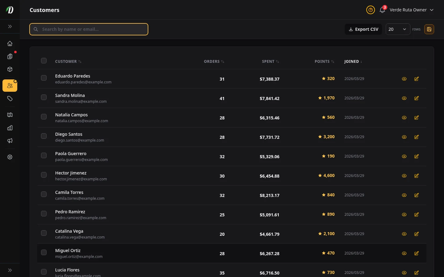Toggle sorting on the ORDERS column header
The image size is (444, 277).
(x=214, y=61)
